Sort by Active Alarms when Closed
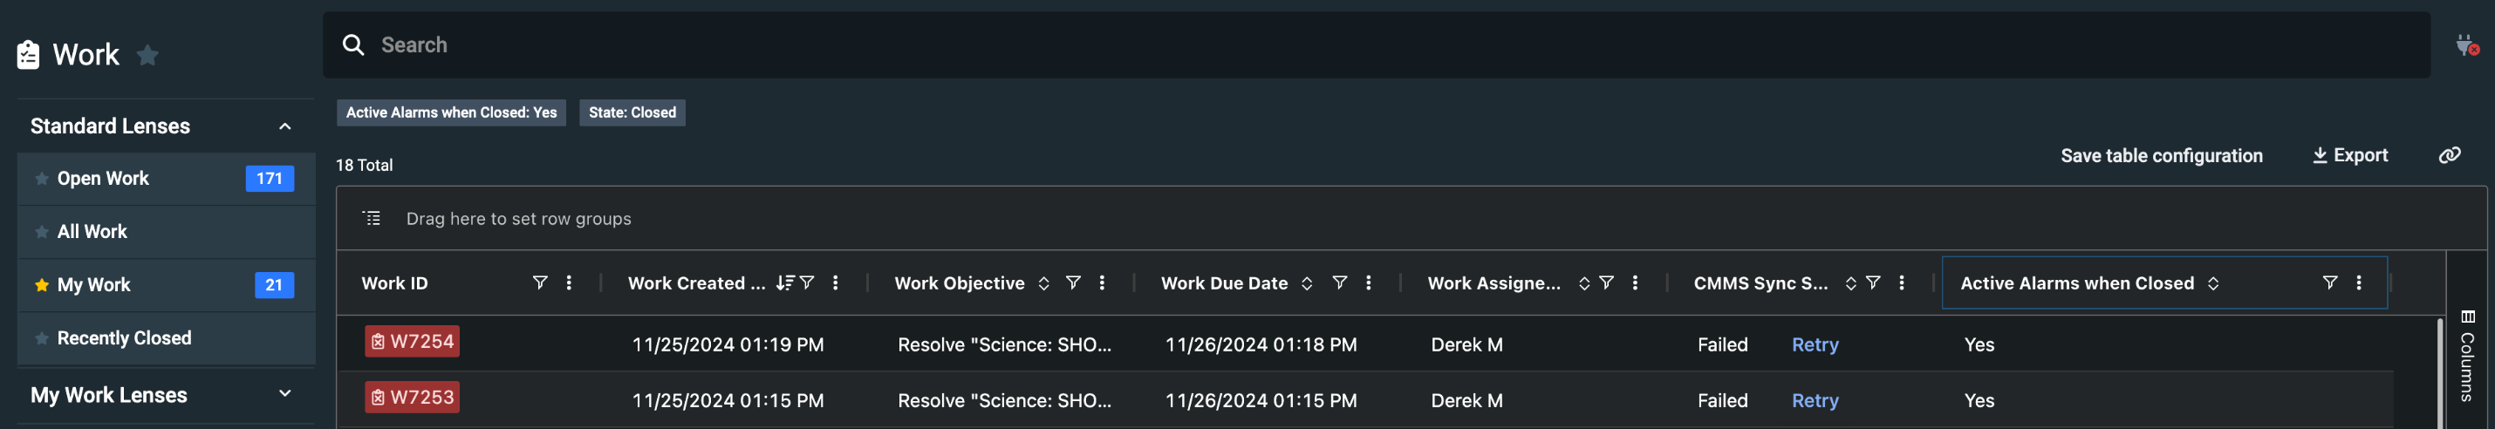This screenshot has height=429, width=2495. pos(2212,283)
